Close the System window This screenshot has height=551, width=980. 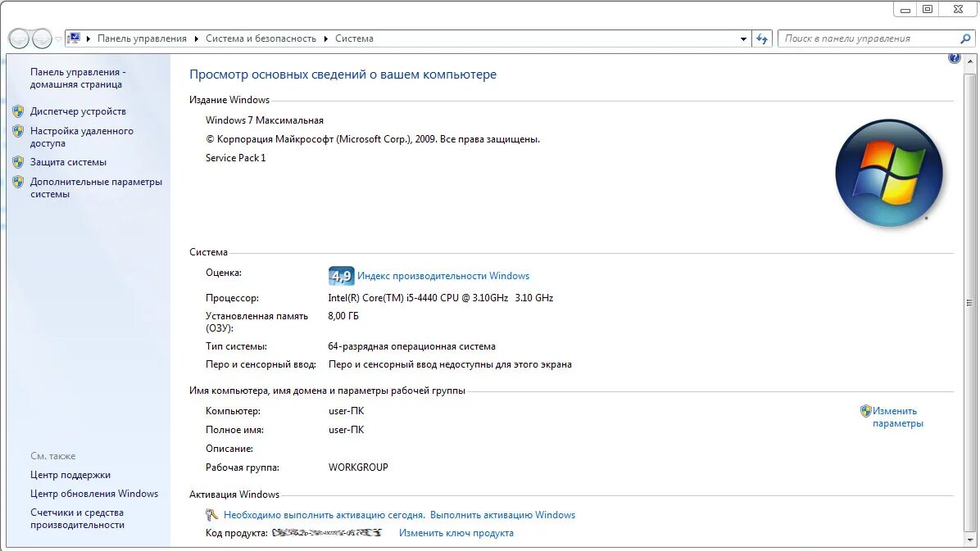(958, 9)
